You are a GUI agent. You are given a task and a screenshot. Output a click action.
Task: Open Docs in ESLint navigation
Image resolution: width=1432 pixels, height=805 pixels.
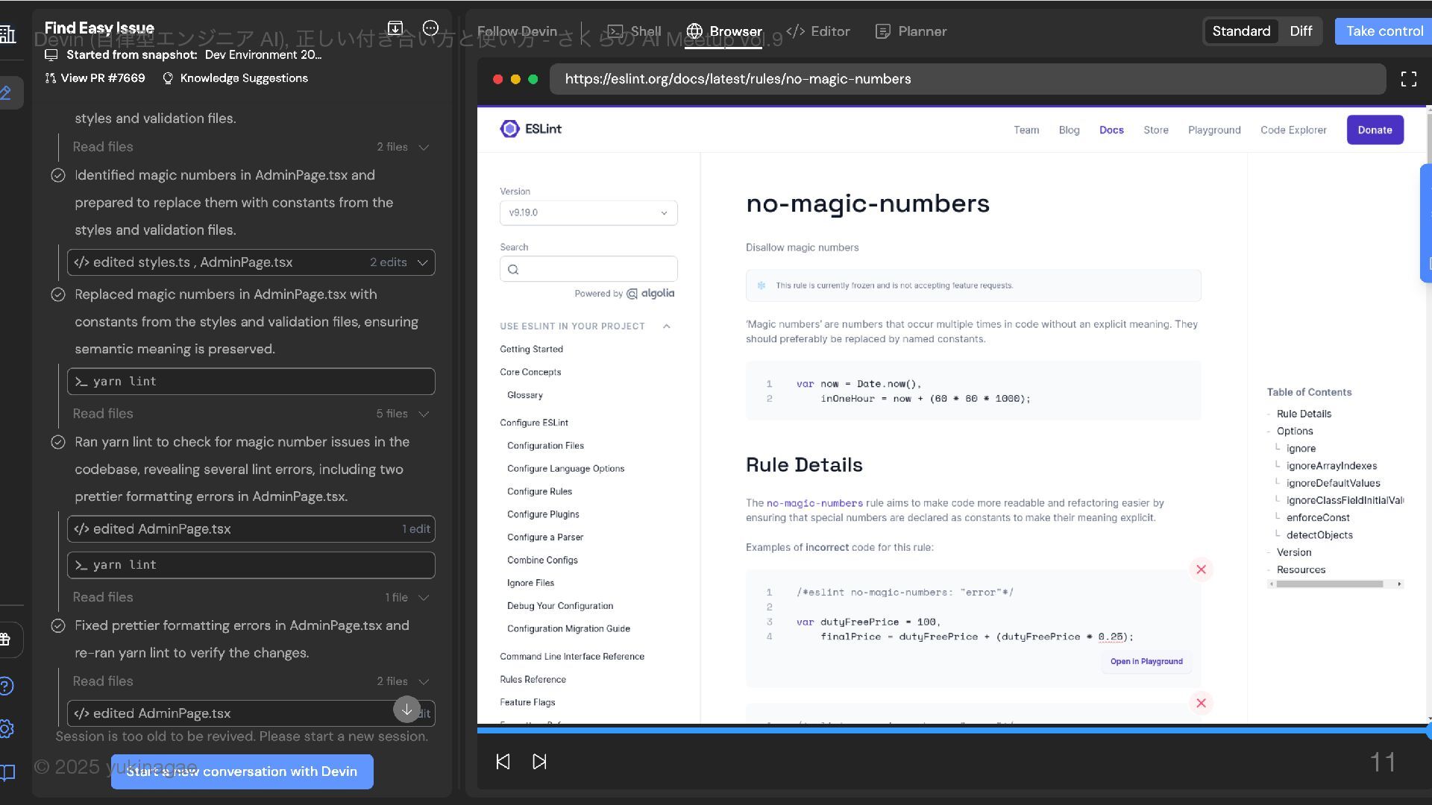click(x=1111, y=130)
